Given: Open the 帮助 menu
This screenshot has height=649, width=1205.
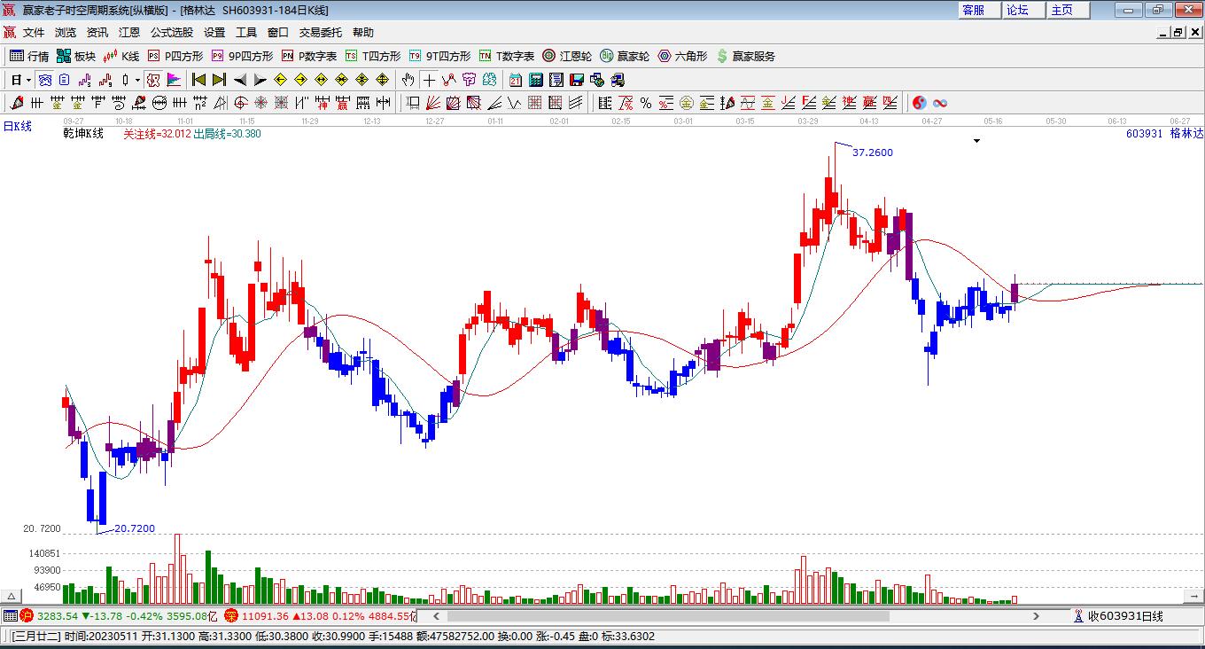Looking at the screenshot, I should [x=363, y=33].
